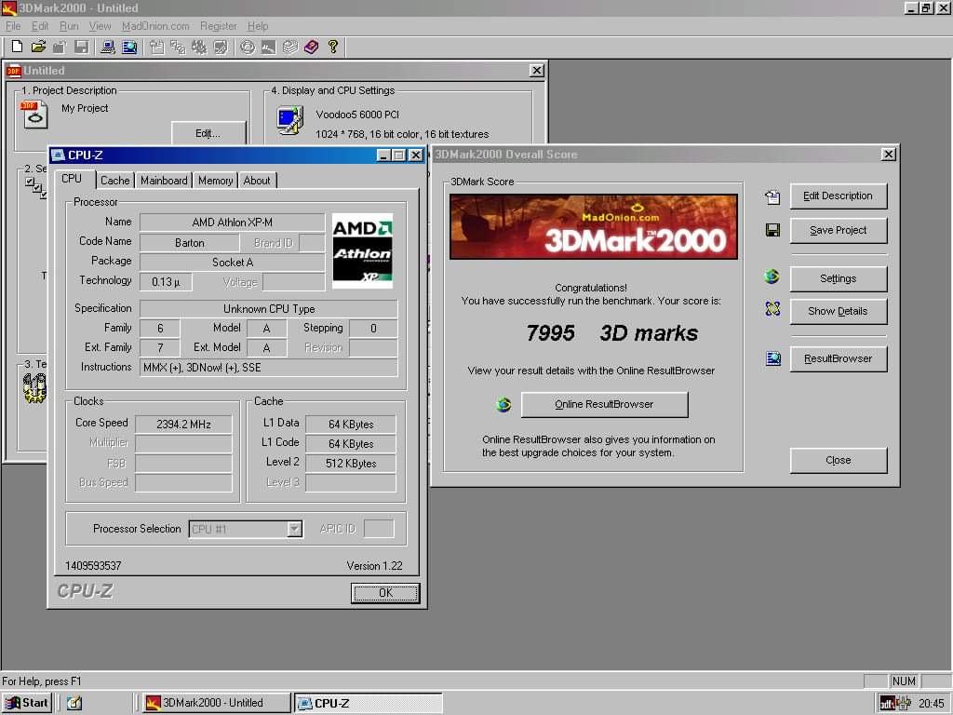Click the run benchmark circular toolbar icon
The height and width of the screenshot is (715, 953).
(x=247, y=47)
